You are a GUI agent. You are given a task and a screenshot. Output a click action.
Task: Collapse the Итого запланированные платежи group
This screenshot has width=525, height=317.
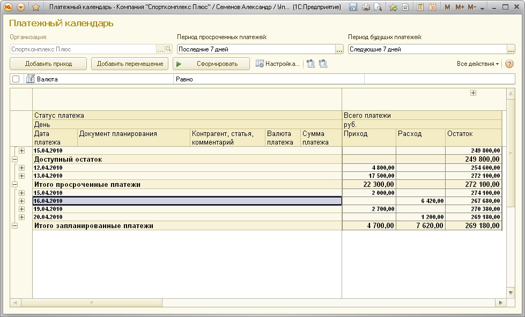coord(14,225)
